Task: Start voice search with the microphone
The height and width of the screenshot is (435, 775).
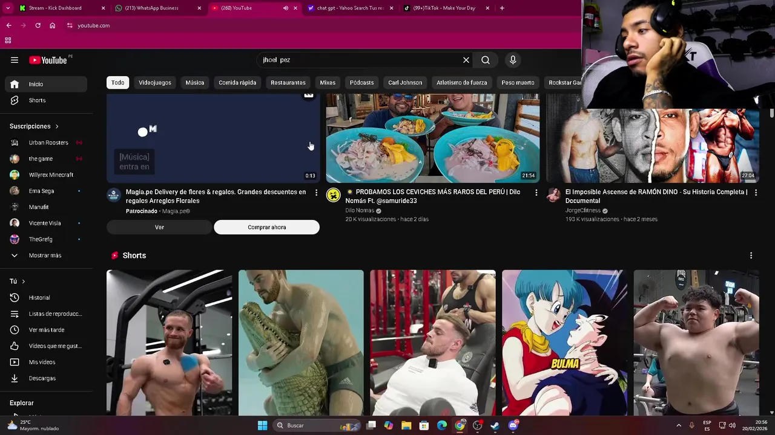Action: (x=513, y=60)
